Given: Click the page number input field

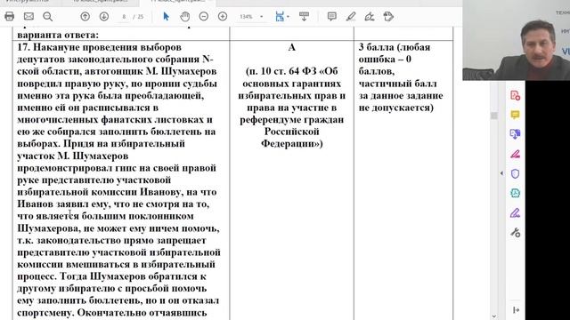Looking at the screenshot, I should [125, 17].
